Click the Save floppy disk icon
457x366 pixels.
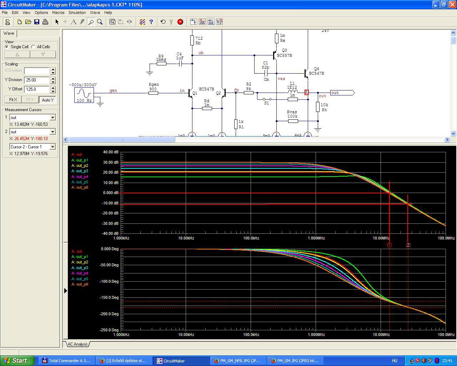(37, 22)
